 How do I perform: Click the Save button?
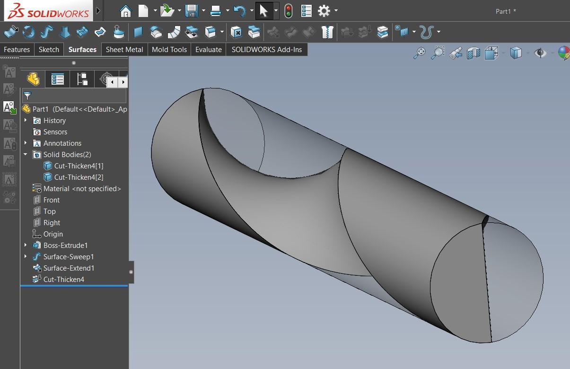[192, 10]
